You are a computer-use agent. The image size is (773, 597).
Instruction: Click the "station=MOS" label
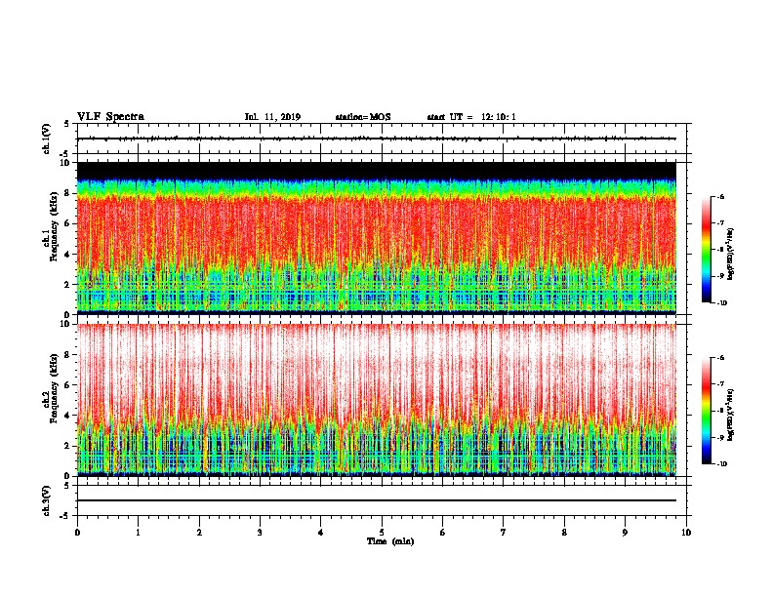click(363, 117)
